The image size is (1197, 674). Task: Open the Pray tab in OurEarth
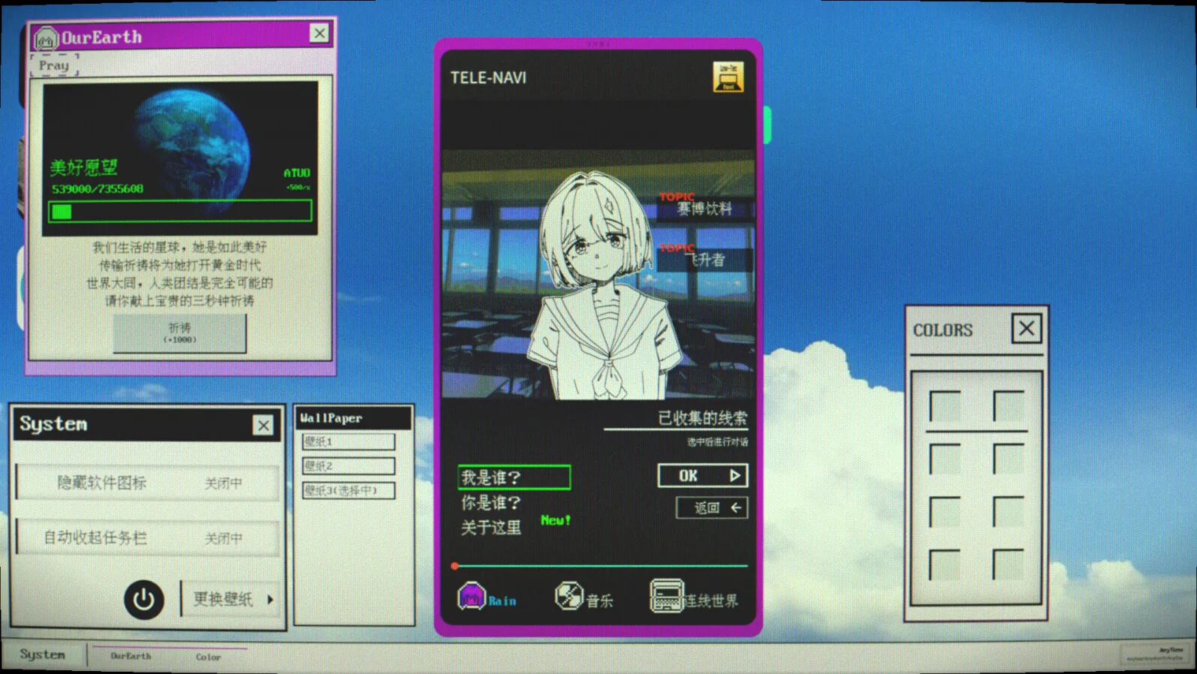[x=54, y=65]
